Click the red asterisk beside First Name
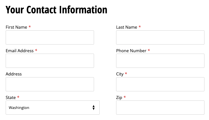Image resolution: width=209 pixels, height=120 pixels. coord(30,27)
